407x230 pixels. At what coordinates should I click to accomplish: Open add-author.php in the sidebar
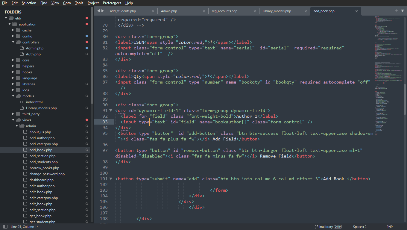pos(42,138)
